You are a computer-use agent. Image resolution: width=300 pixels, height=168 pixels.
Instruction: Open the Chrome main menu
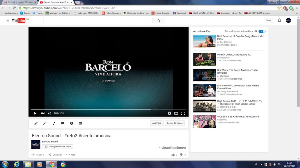297,8
